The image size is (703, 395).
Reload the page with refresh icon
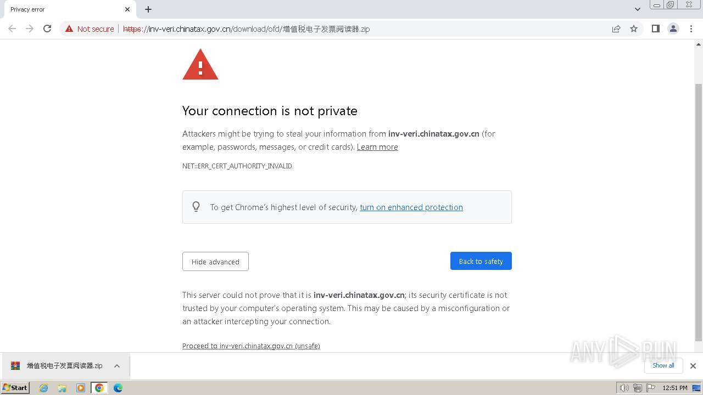(47, 29)
